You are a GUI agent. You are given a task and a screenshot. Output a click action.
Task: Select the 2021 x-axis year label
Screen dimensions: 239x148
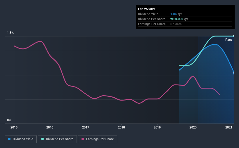(x=229, y=127)
